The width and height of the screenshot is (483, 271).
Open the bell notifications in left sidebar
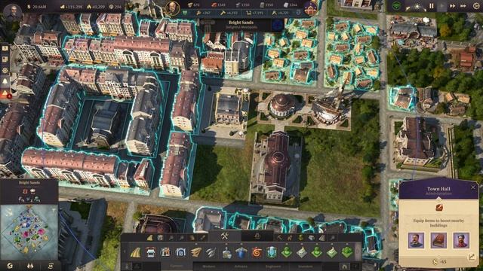[5, 81]
